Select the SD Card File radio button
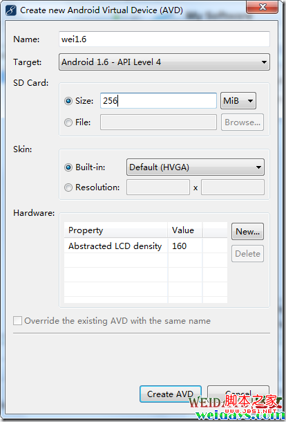The width and height of the screenshot is (286, 422). pyautogui.click(x=68, y=122)
